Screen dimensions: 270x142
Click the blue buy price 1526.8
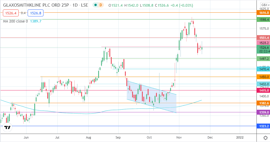(x=35, y=13)
